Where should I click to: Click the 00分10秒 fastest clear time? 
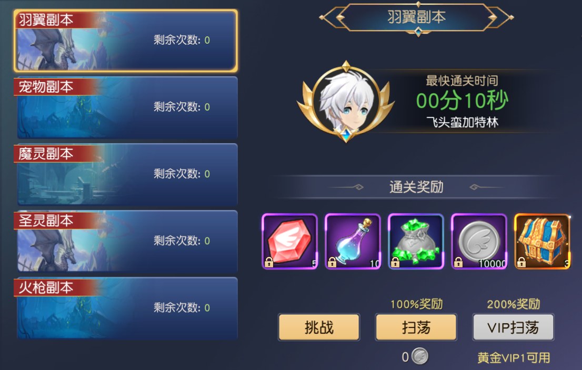point(461,101)
